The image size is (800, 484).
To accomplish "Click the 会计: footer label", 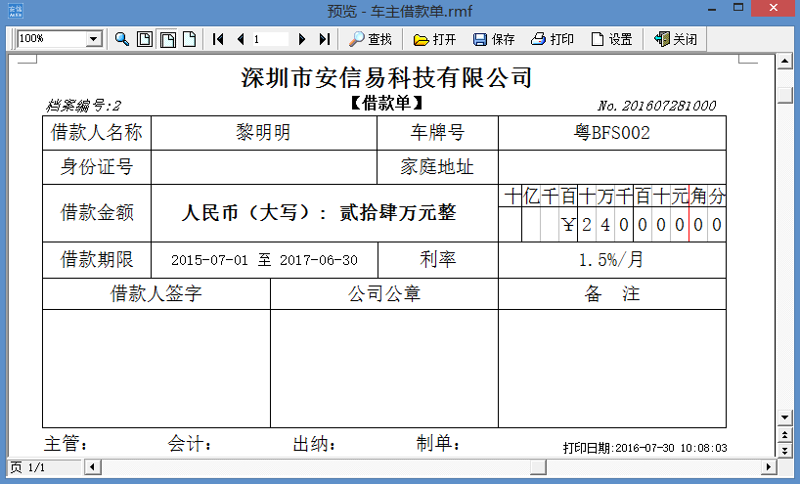I will point(190,443).
